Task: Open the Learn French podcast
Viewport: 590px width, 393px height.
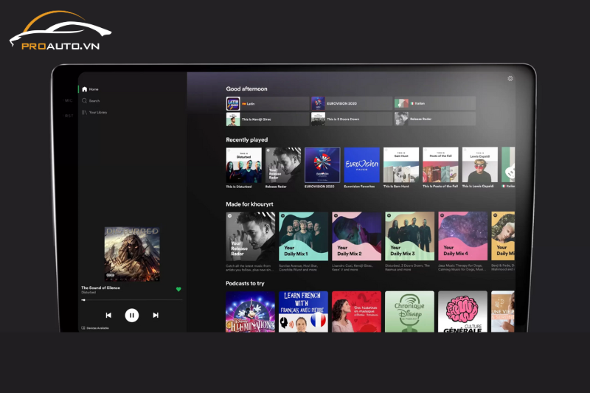Action: tap(303, 312)
